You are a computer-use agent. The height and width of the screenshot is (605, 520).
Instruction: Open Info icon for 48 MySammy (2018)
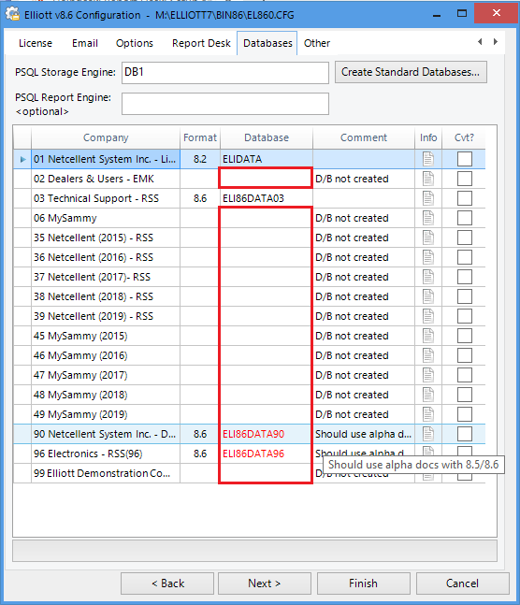428,396
